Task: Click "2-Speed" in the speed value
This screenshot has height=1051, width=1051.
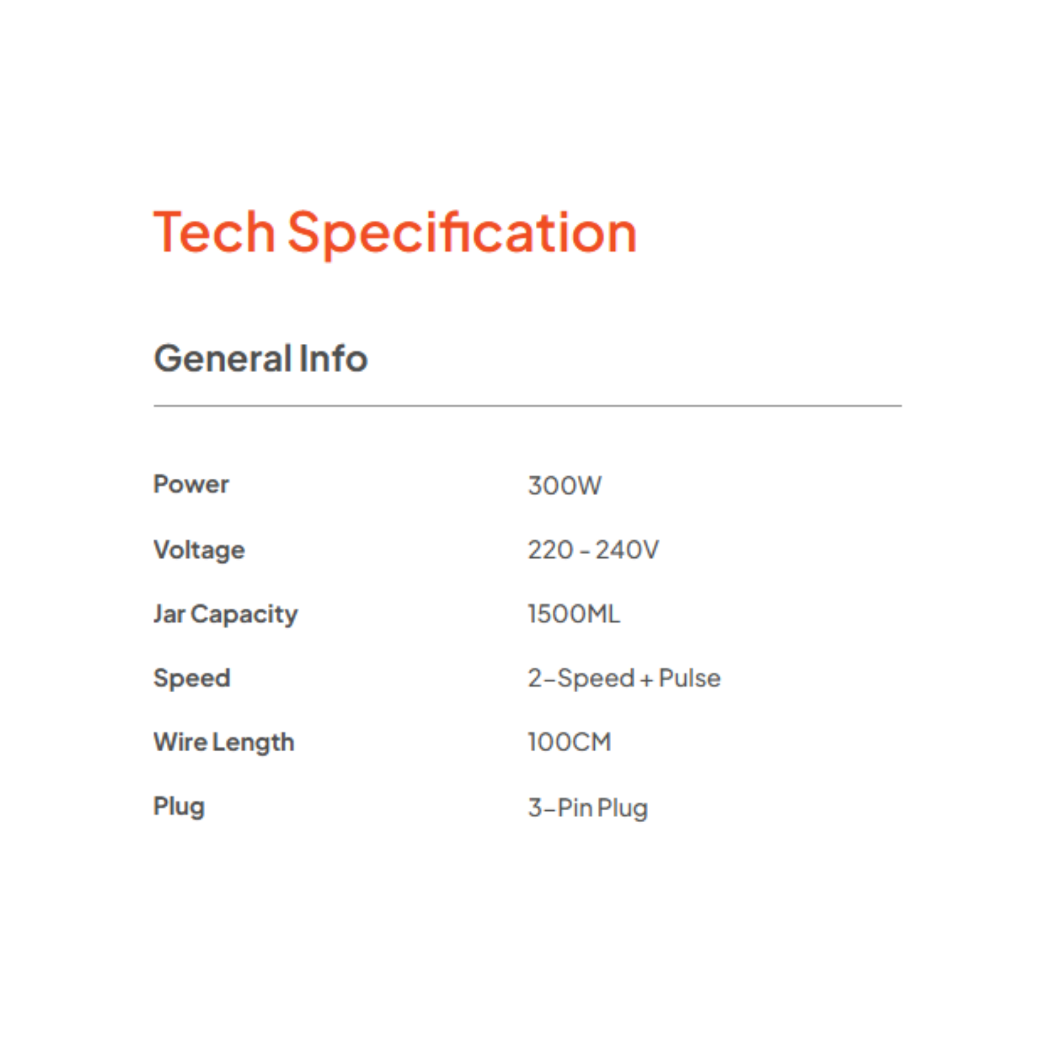Action: 581,678
